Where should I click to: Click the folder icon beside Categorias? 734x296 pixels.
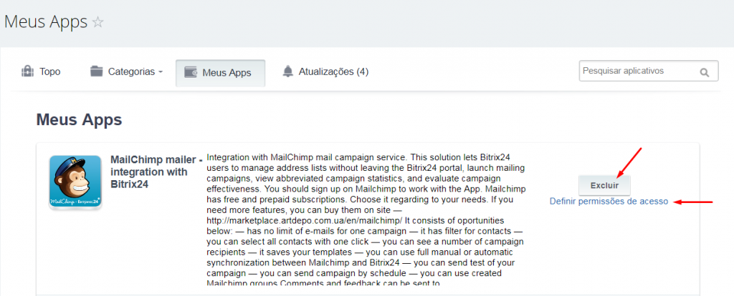coord(97,71)
